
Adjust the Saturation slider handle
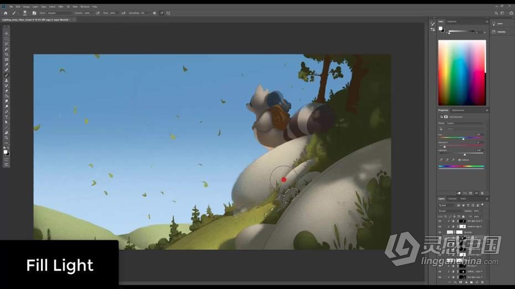coord(445,147)
